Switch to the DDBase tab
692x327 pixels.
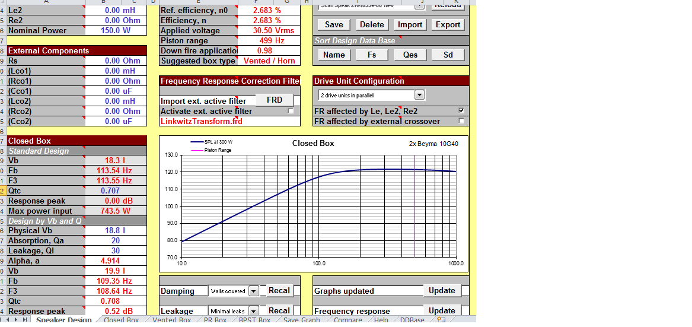(412, 320)
